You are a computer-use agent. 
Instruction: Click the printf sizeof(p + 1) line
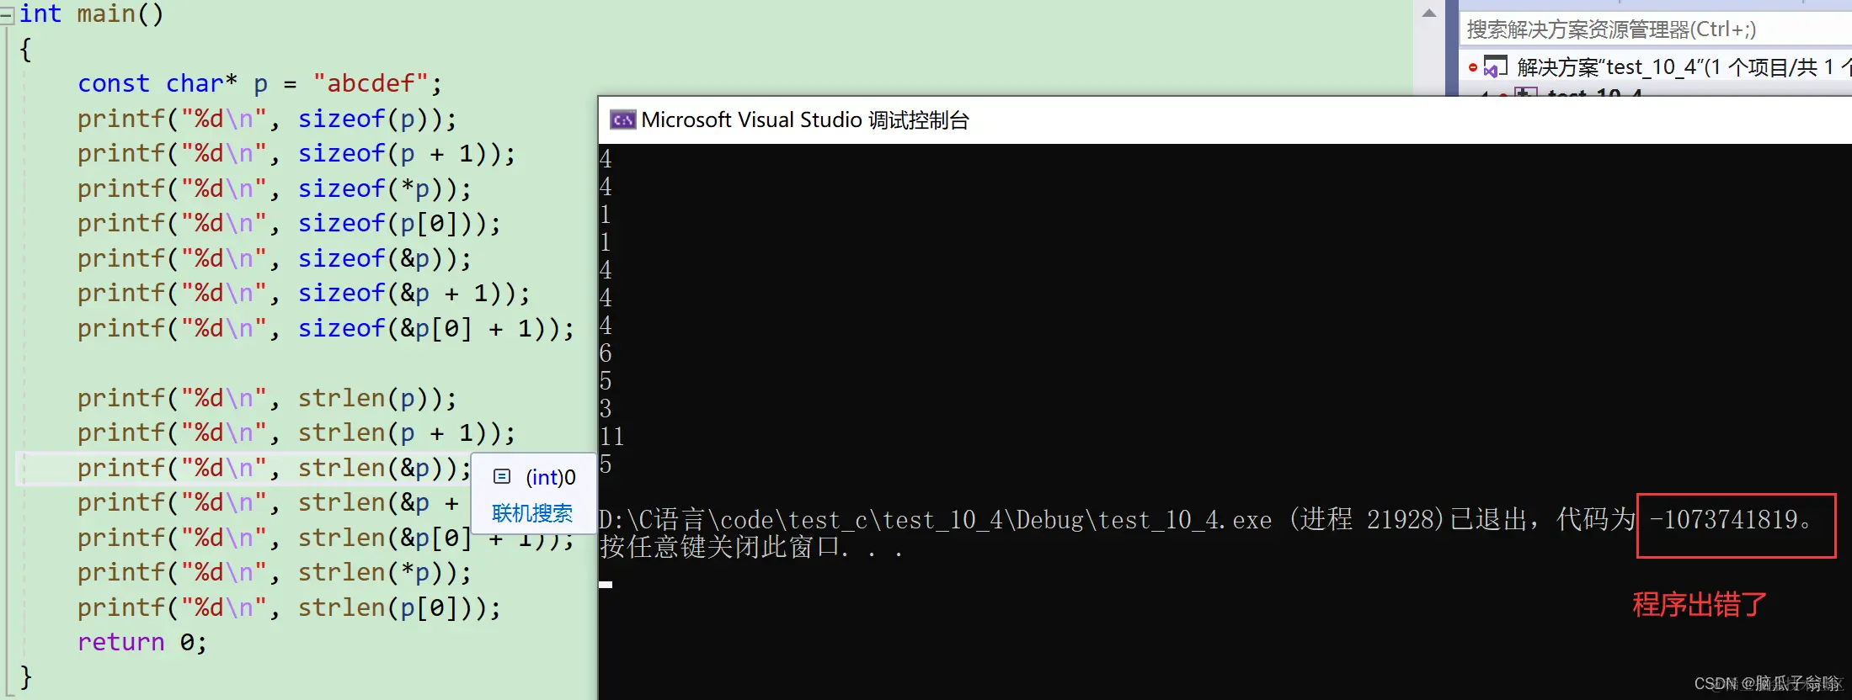tap(296, 153)
